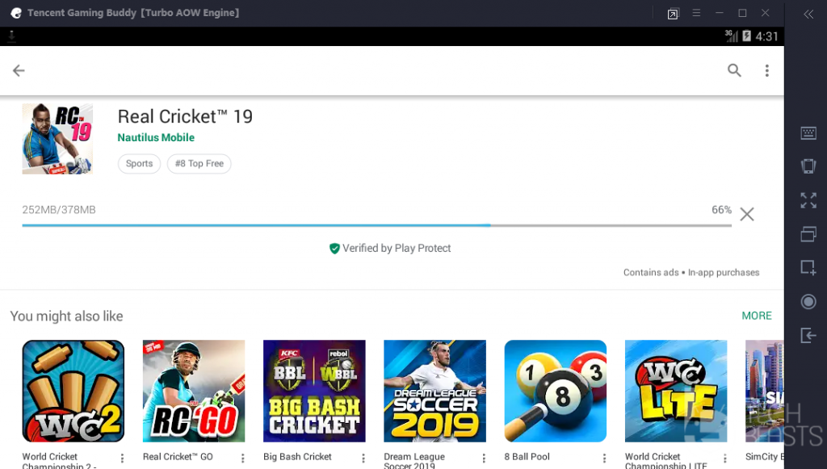Click Contains ads In-app purchases text
The height and width of the screenshot is (469, 827).
pos(691,273)
